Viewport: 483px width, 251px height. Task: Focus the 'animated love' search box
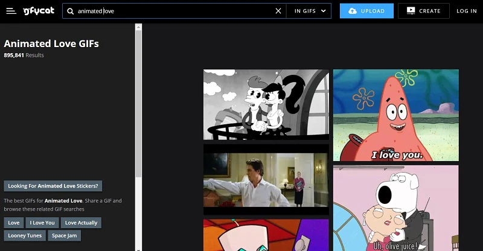click(x=174, y=11)
